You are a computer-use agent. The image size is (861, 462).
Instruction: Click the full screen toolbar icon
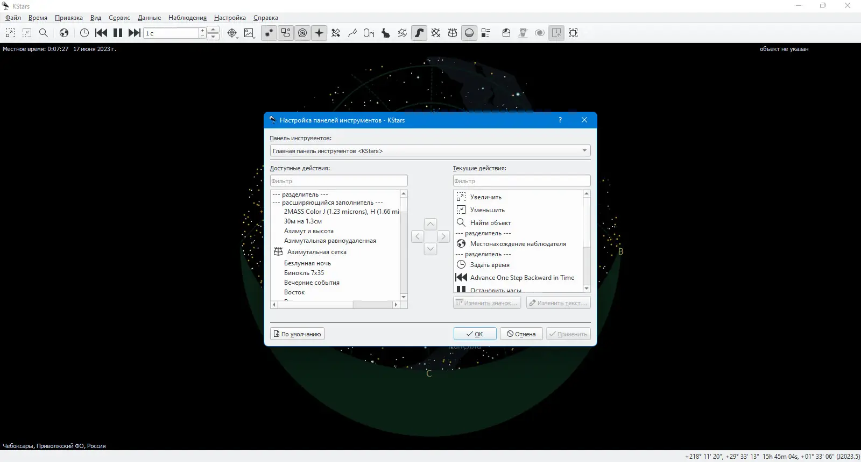click(573, 33)
